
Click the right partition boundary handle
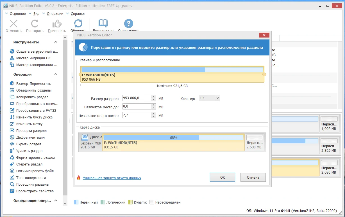point(264,74)
